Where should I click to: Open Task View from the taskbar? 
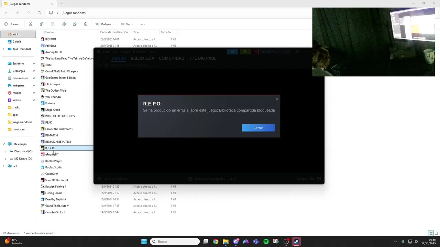click(x=206, y=242)
